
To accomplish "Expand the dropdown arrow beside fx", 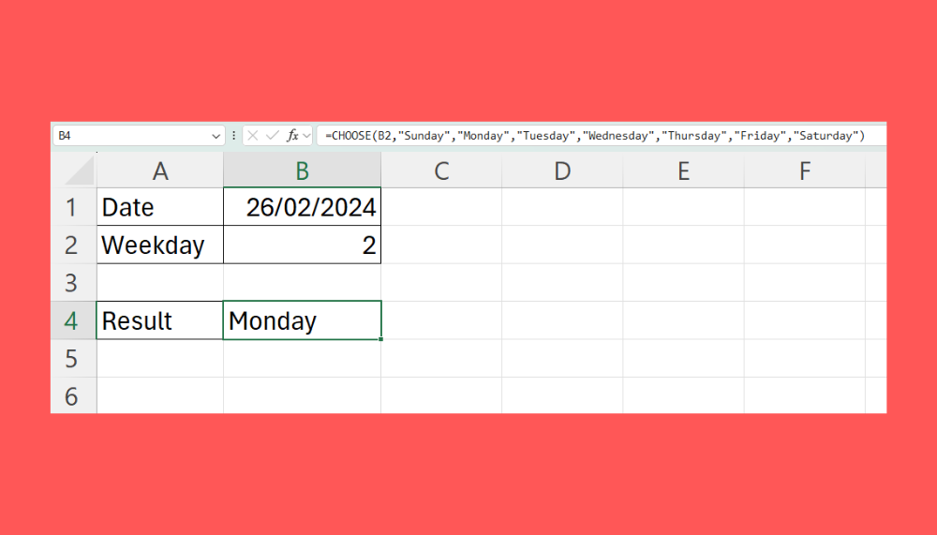I will click(x=306, y=136).
